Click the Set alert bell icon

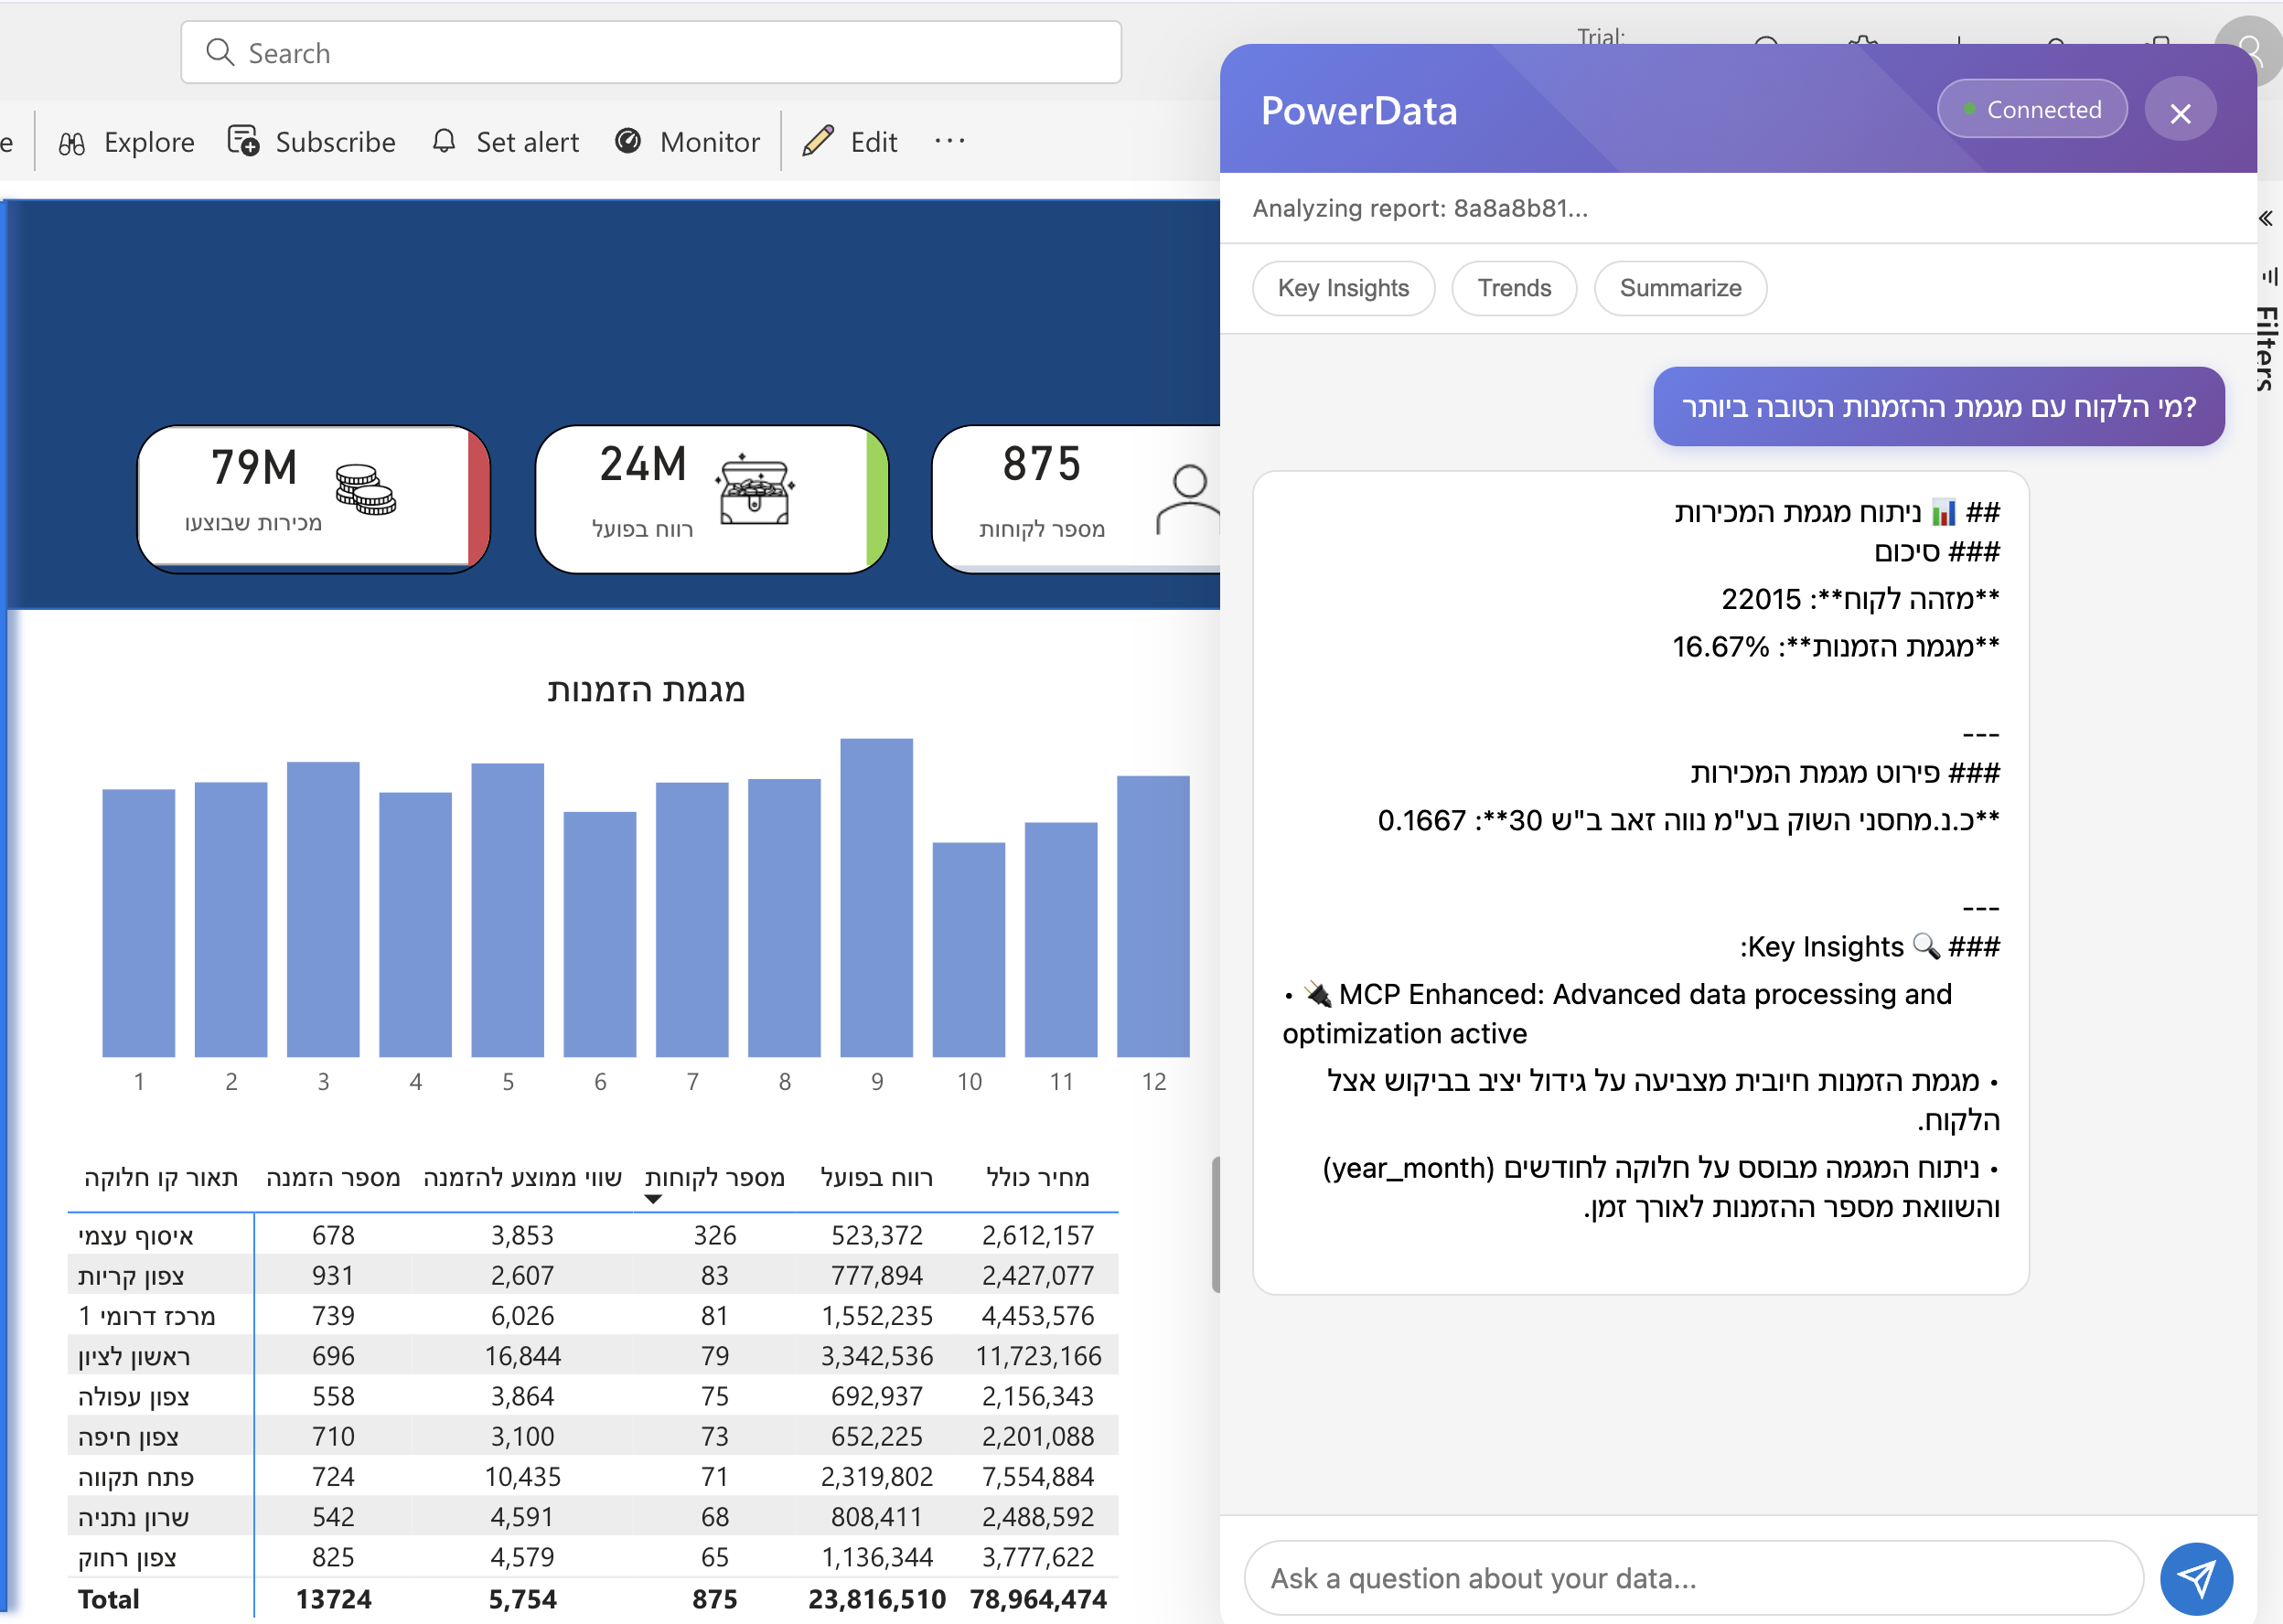[x=444, y=141]
